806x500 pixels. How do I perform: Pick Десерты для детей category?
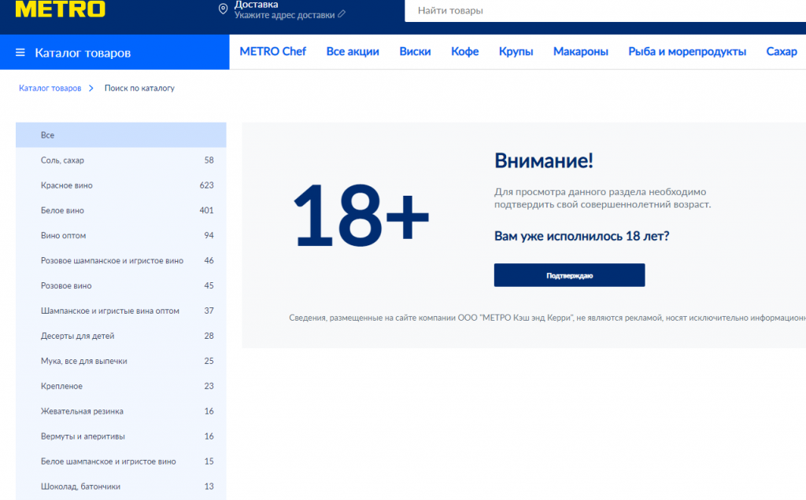[x=77, y=336]
